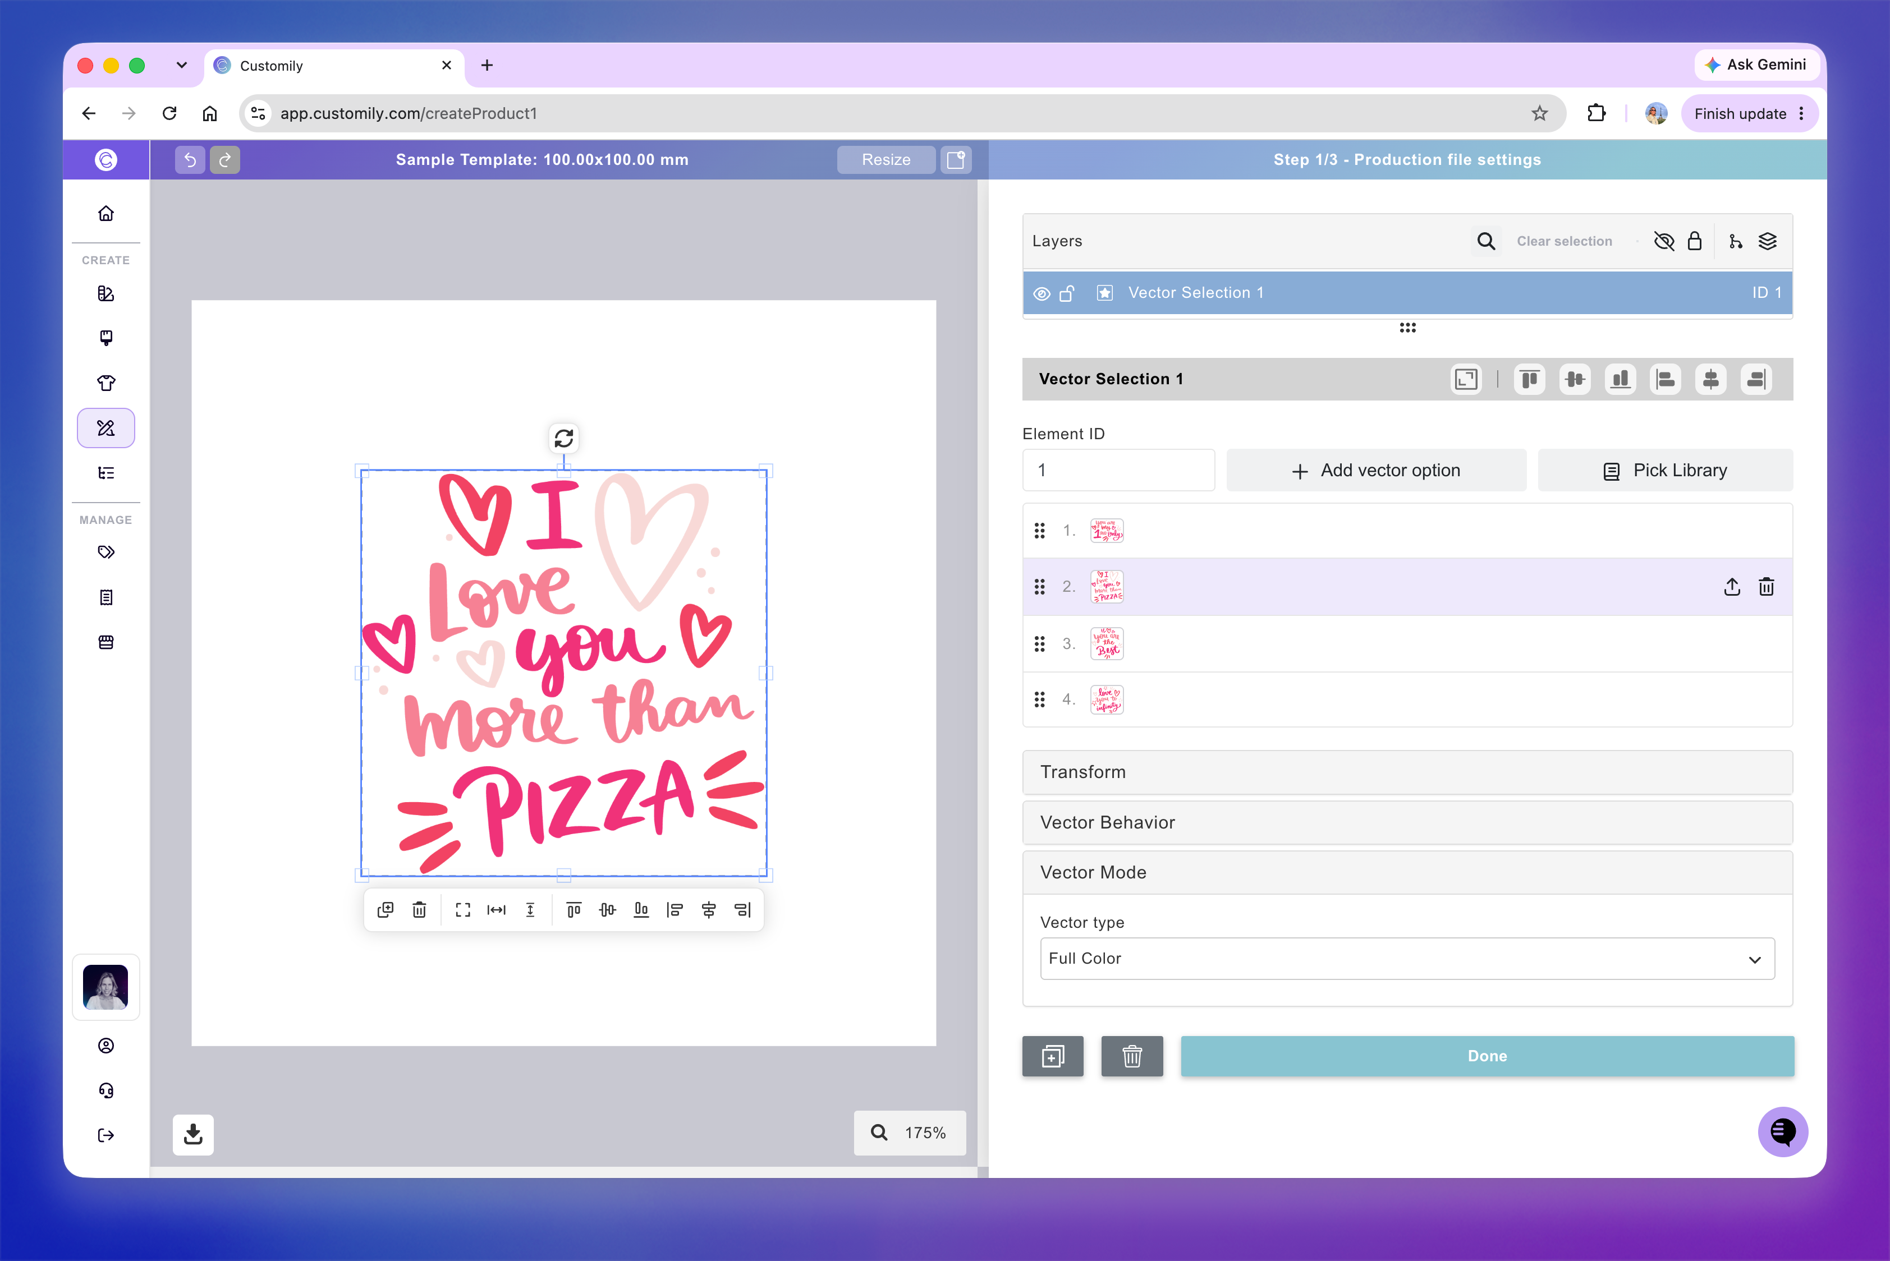
Task: Select the highlighted design tools sidebar icon
Action: tap(105, 427)
